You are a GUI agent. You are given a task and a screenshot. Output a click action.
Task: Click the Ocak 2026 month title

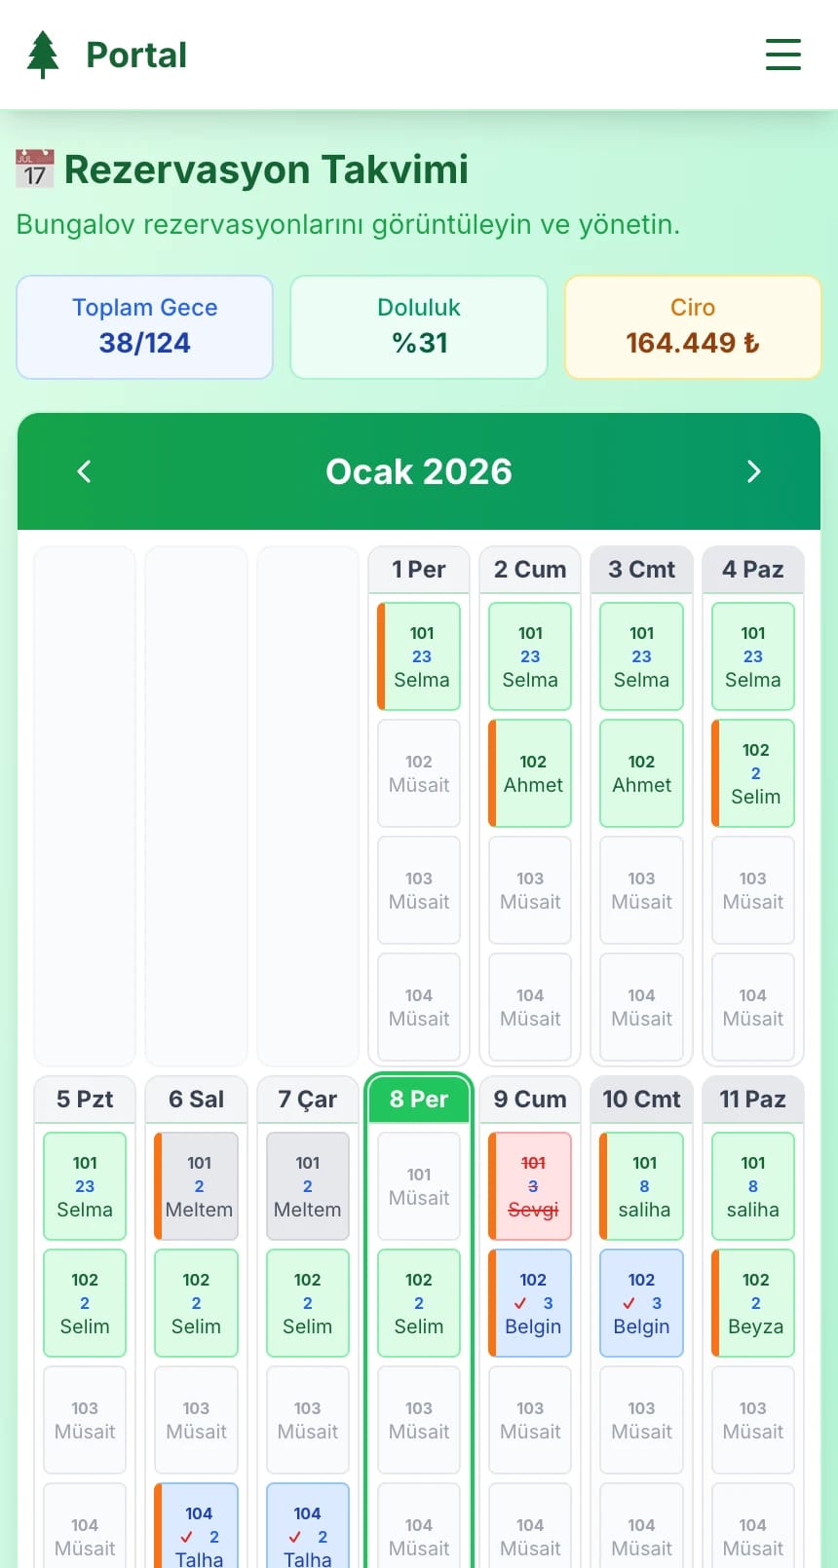pyautogui.click(x=419, y=471)
